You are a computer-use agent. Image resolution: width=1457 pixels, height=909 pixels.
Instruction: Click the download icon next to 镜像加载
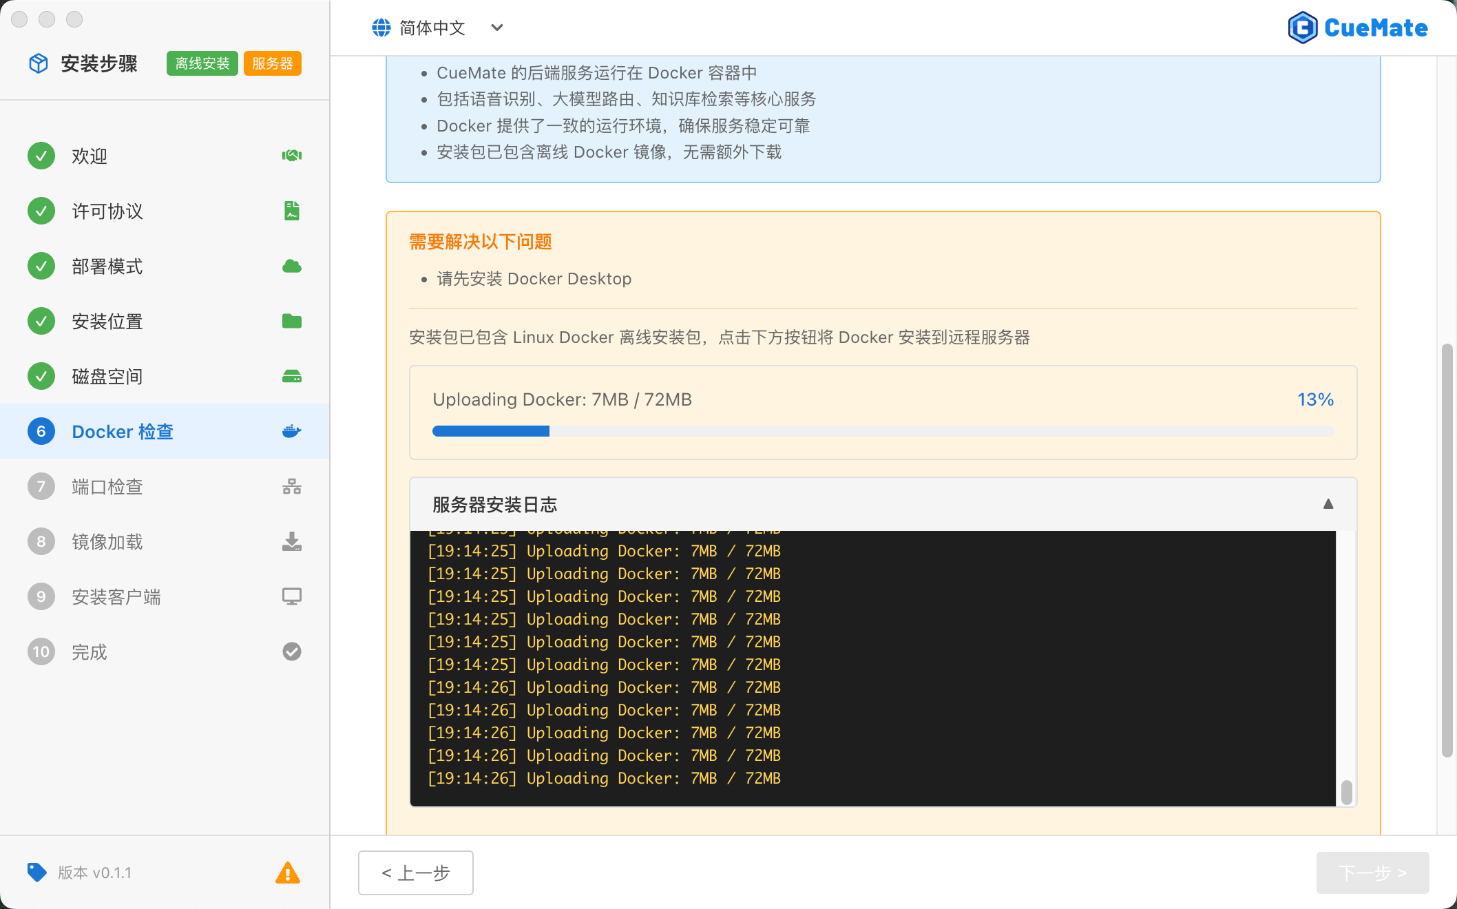click(x=292, y=541)
